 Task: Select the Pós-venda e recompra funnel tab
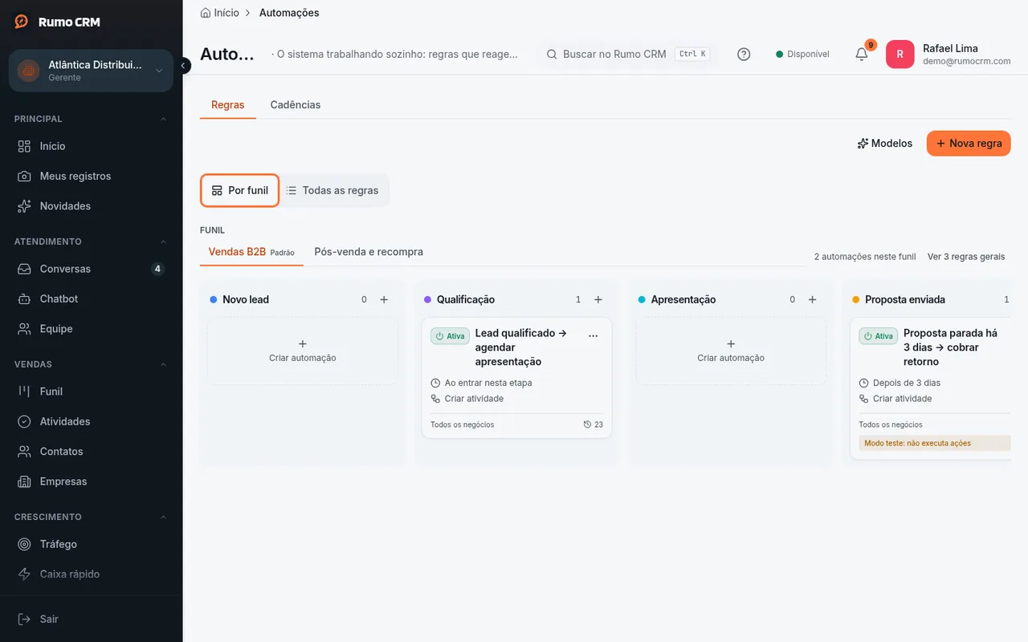[369, 252]
